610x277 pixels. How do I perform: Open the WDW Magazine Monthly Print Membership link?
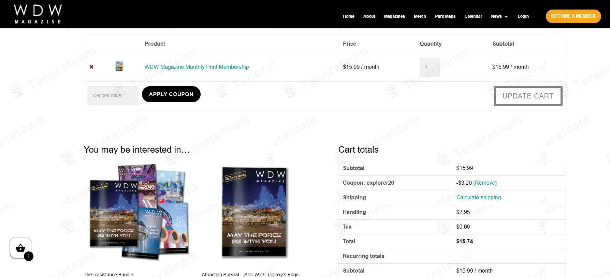197,67
